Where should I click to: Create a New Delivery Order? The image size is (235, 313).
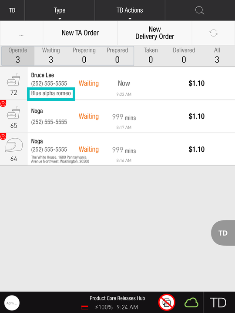coord(154,33)
